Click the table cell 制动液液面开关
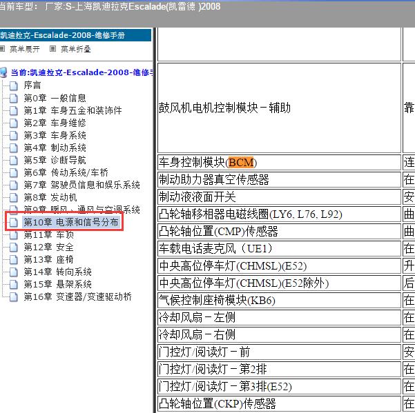Image resolution: width=415 pixels, height=413 pixels. (279, 197)
